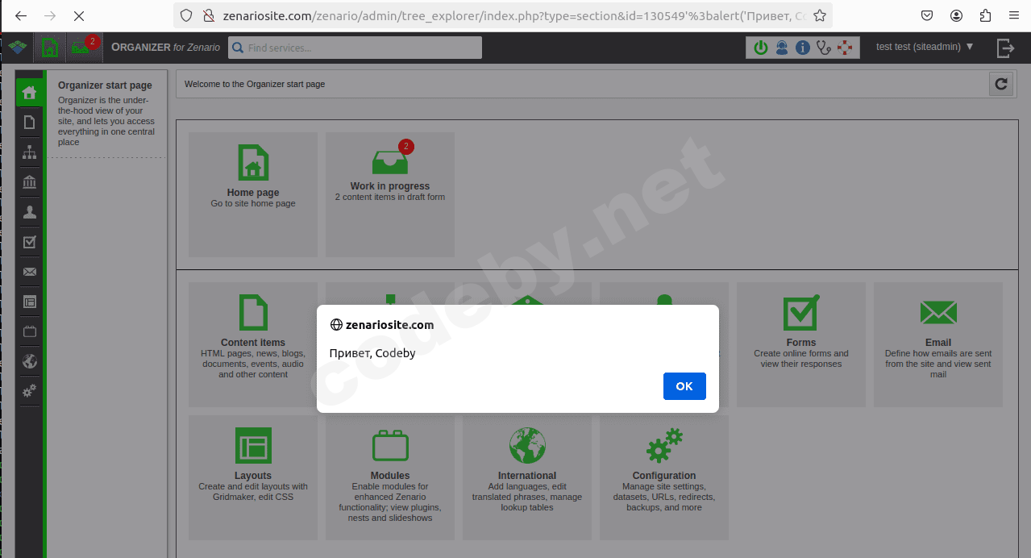Open the International tile

click(x=527, y=477)
